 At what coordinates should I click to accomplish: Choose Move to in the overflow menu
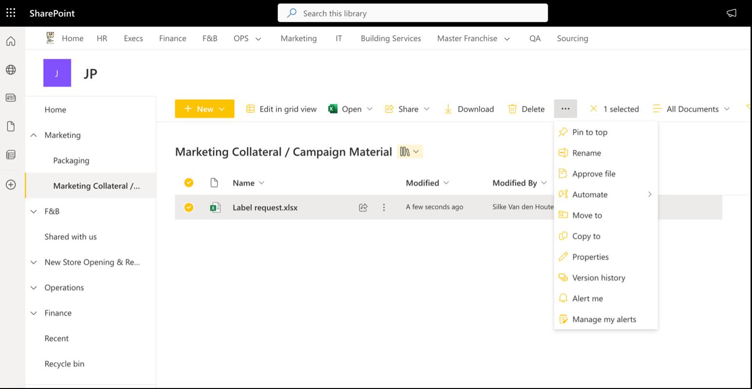(x=587, y=215)
